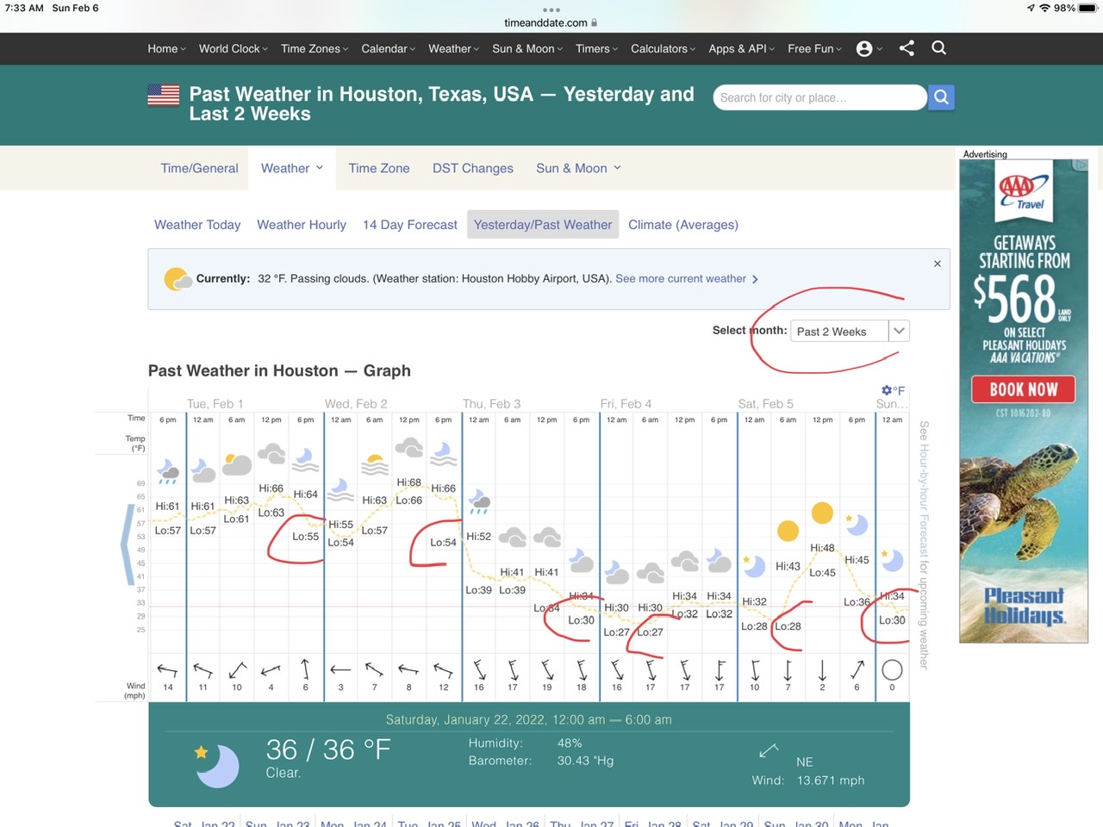This screenshot has height=827, width=1103.
Task: Expand the Time Zones menu in navigation
Action: point(314,49)
